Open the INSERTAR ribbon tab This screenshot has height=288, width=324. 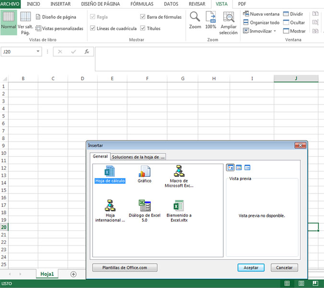tap(60, 4)
